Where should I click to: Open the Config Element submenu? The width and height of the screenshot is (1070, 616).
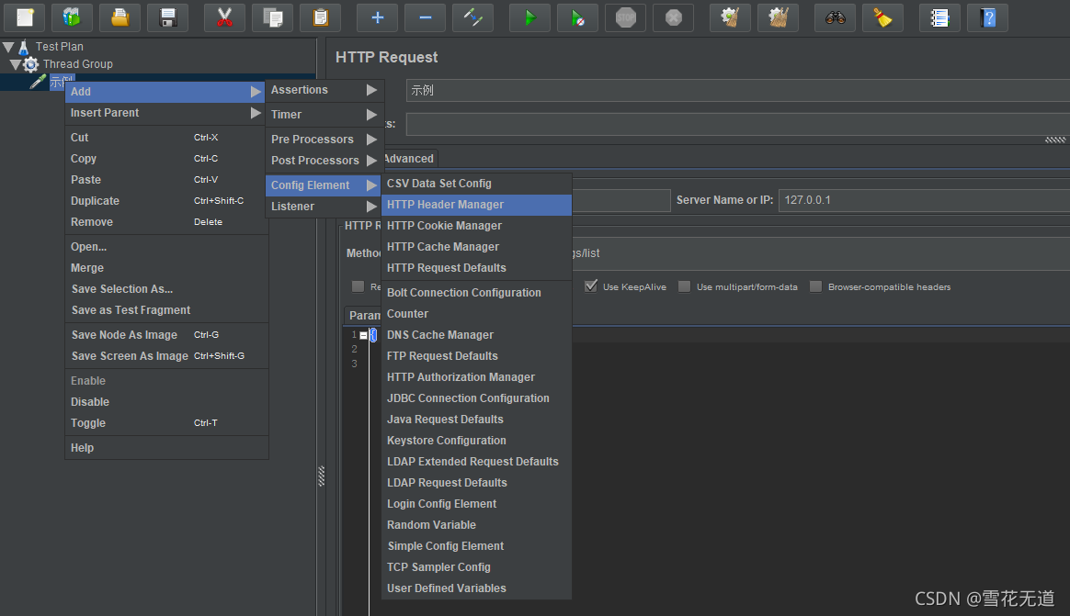[x=324, y=185]
